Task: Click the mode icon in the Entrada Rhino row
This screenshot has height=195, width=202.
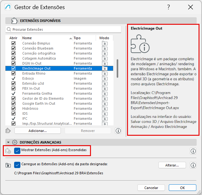Action: pos(105,74)
